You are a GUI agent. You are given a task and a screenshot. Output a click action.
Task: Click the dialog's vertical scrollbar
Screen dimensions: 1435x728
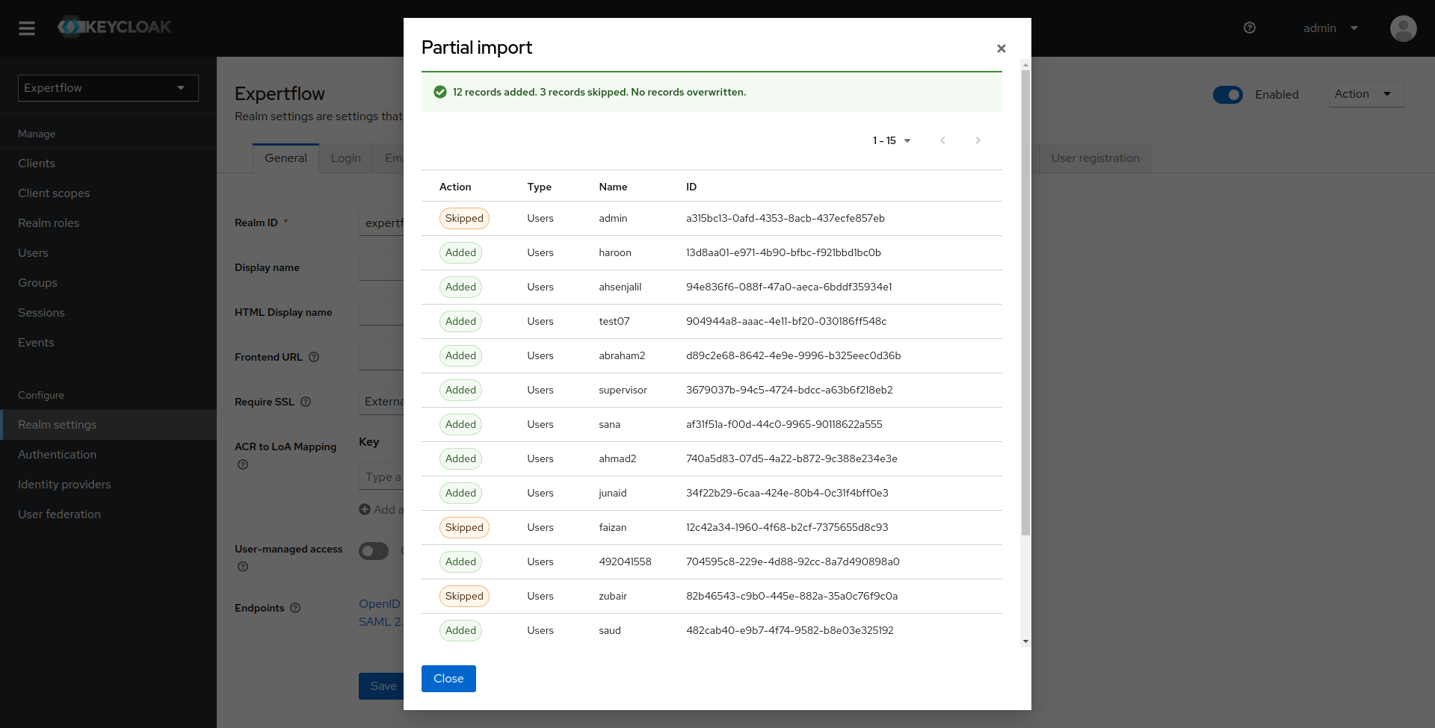tap(1025, 299)
